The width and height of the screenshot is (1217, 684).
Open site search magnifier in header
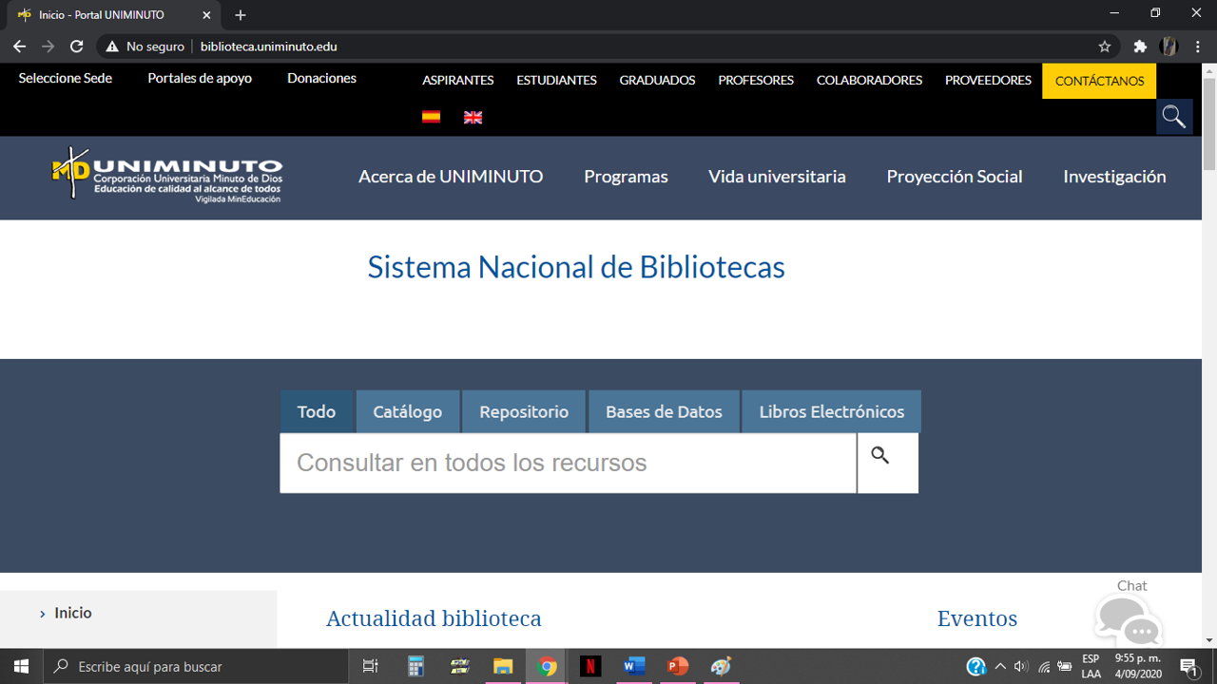(x=1174, y=117)
